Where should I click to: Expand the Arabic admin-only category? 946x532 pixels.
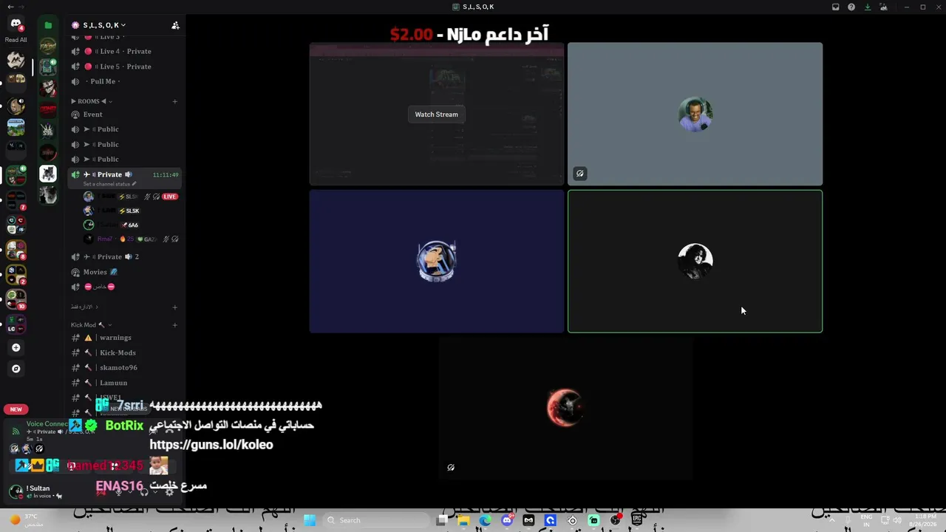pyautogui.click(x=84, y=307)
